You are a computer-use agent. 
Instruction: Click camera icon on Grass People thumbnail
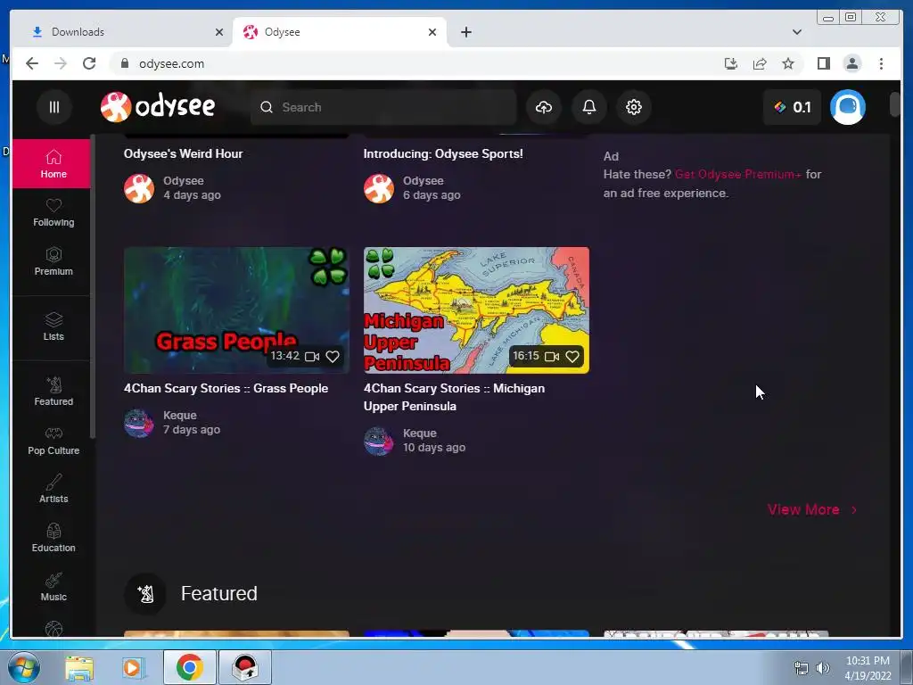coord(312,357)
